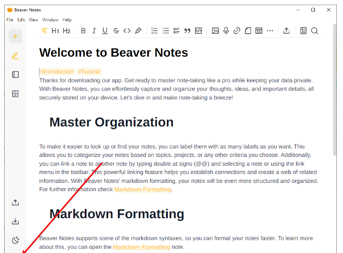Click the 'Welcome to Beaver Notes' title
The width and height of the screenshot is (343, 253).
tap(113, 52)
